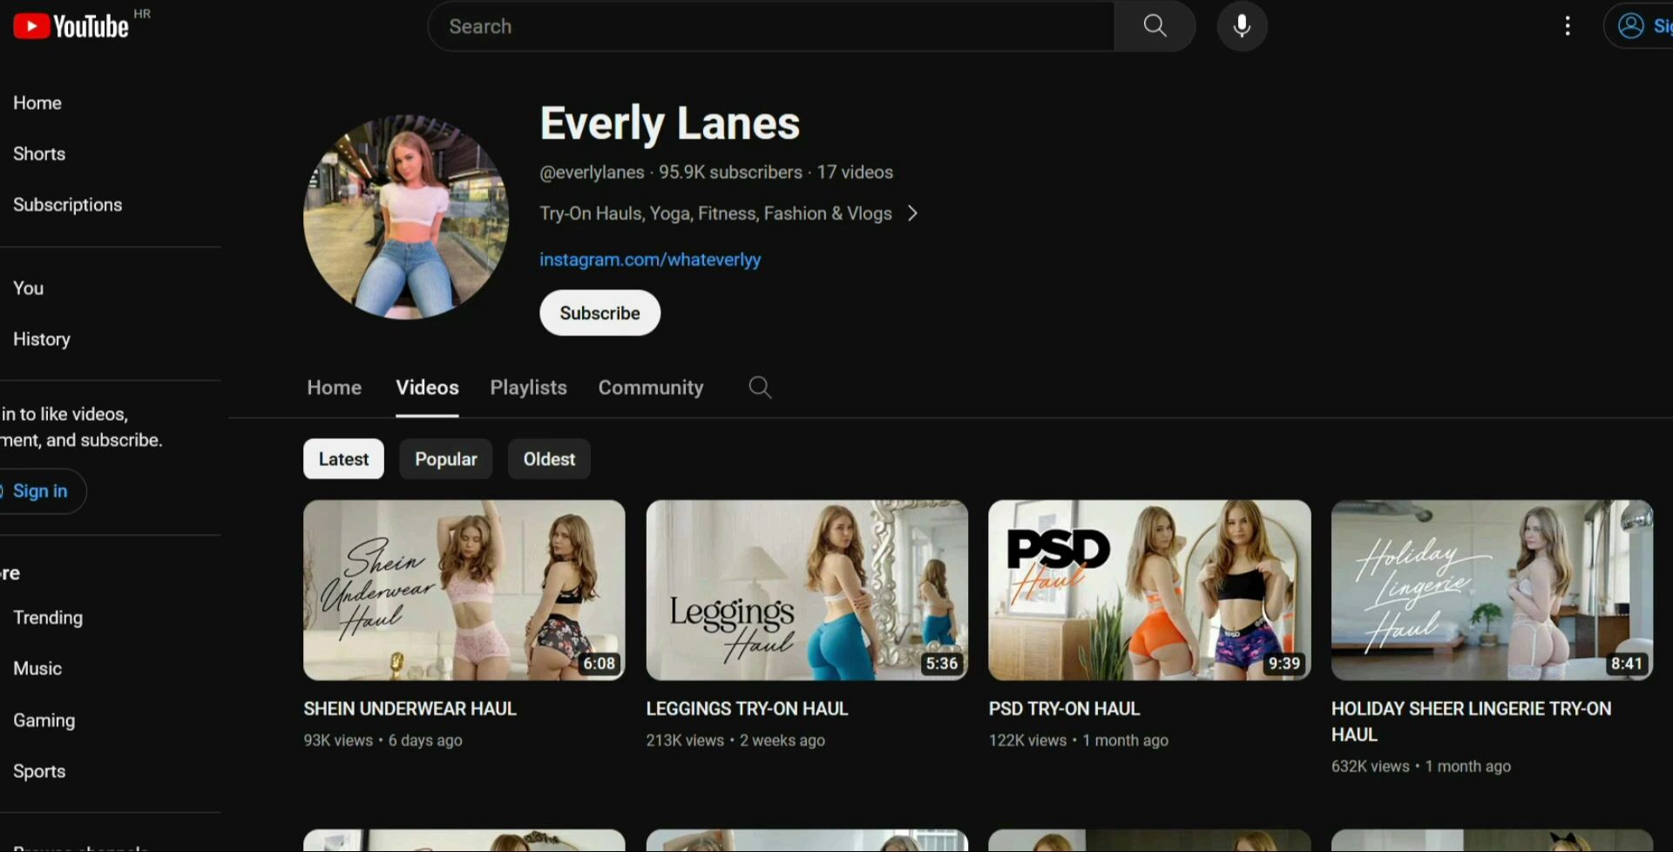Image resolution: width=1673 pixels, height=852 pixels.
Task: Open Trending in sidebar
Action: 48,618
